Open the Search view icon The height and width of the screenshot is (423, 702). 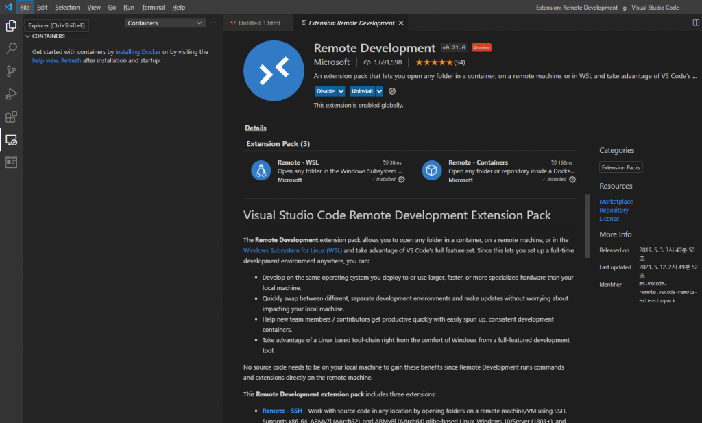tap(11, 49)
